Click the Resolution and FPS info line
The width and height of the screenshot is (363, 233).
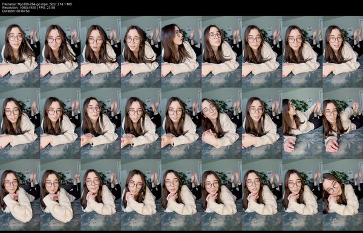tap(28, 8)
